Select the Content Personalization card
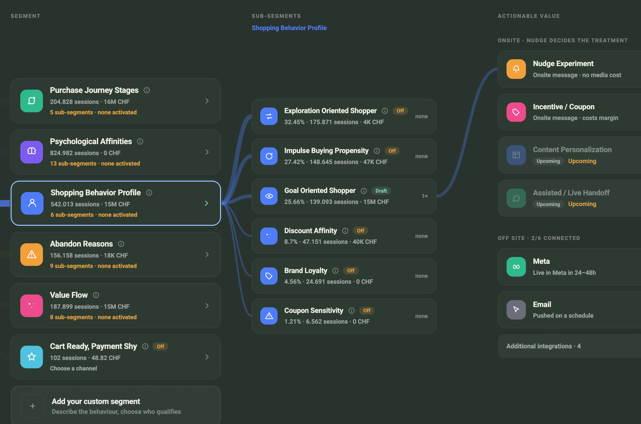The width and height of the screenshot is (641, 424). click(x=569, y=155)
